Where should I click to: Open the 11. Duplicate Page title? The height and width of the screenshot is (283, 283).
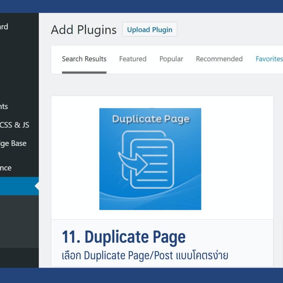tap(123, 237)
